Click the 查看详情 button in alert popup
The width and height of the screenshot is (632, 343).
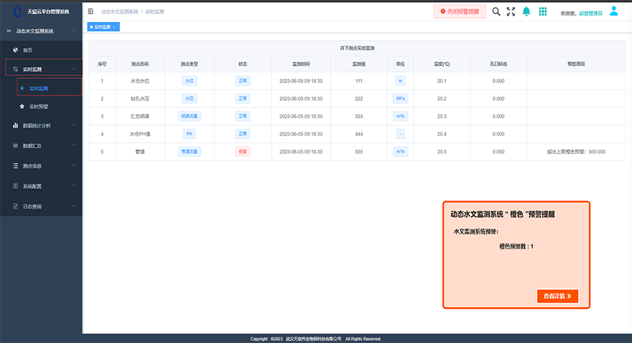[558, 296]
